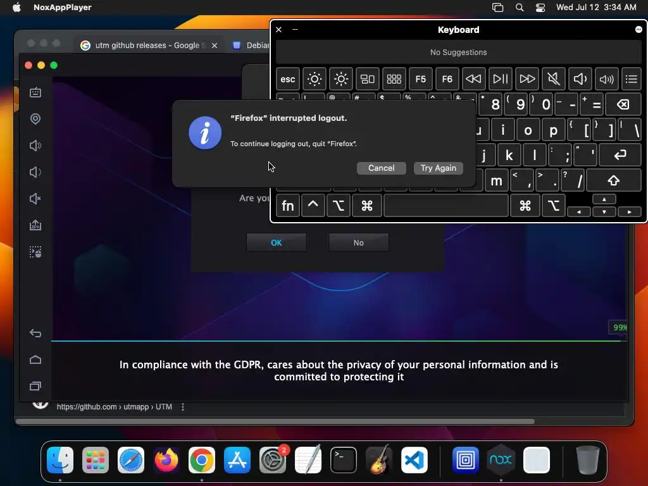
Task: Click OK in the Nox confirmation dialog
Action: pos(277,242)
